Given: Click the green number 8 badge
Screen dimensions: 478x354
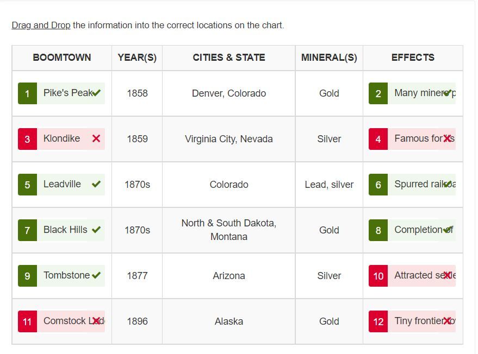Looking at the screenshot, I should coord(378,230).
